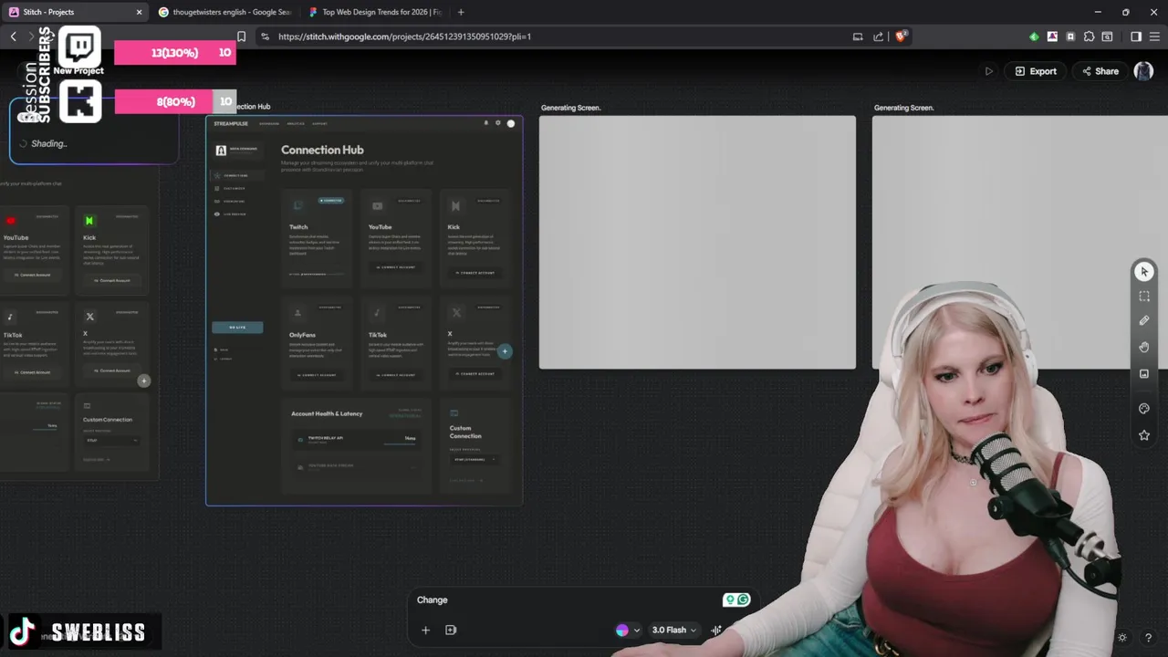
Task: Click Connect Account under OnlyFans card
Action: (x=316, y=375)
